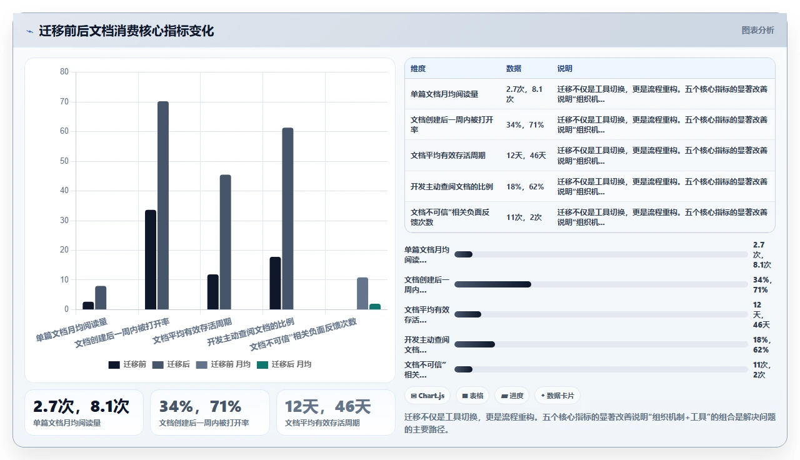The image size is (800, 460).
Task: Open the 图表分析 label in header
Action: point(757,30)
